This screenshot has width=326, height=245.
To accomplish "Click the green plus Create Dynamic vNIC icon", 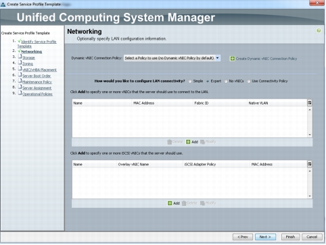I will click(x=232, y=59).
